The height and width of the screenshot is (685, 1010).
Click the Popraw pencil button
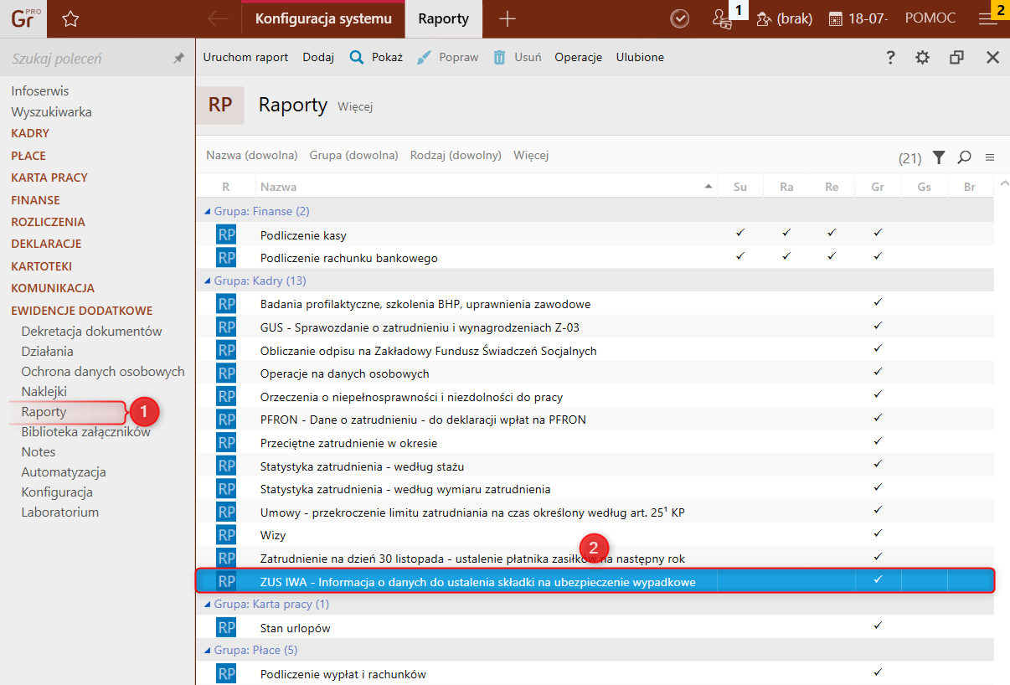[448, 57]
